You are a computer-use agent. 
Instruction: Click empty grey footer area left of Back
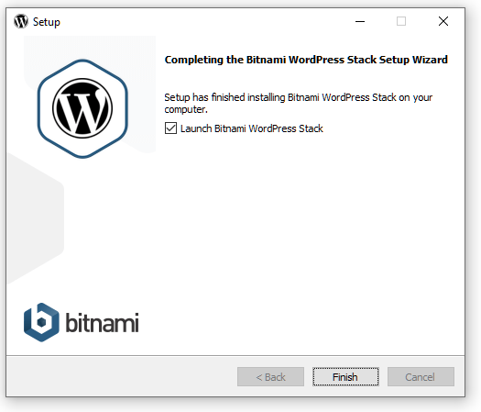pos(121,376)
